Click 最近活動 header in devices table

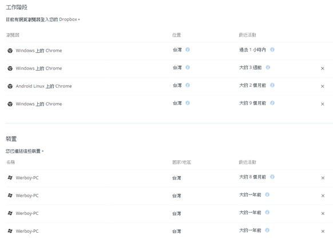[x=247, y=162]
